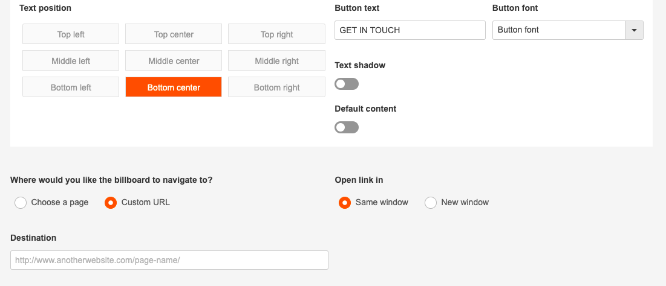Set text position to Bottom left
666x286 pixels.
click(x=71, y=87)
